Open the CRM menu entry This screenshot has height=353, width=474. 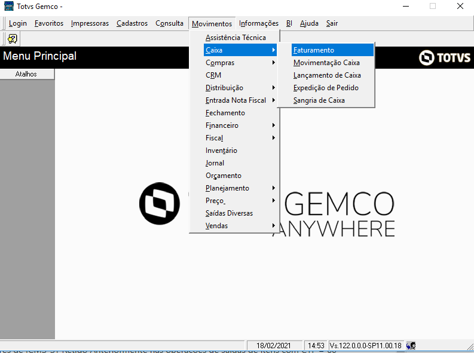click(x=240, y=75)
